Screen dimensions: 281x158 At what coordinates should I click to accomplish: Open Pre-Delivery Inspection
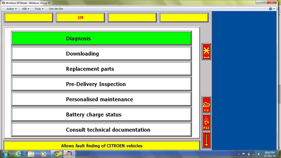(101, 84)
